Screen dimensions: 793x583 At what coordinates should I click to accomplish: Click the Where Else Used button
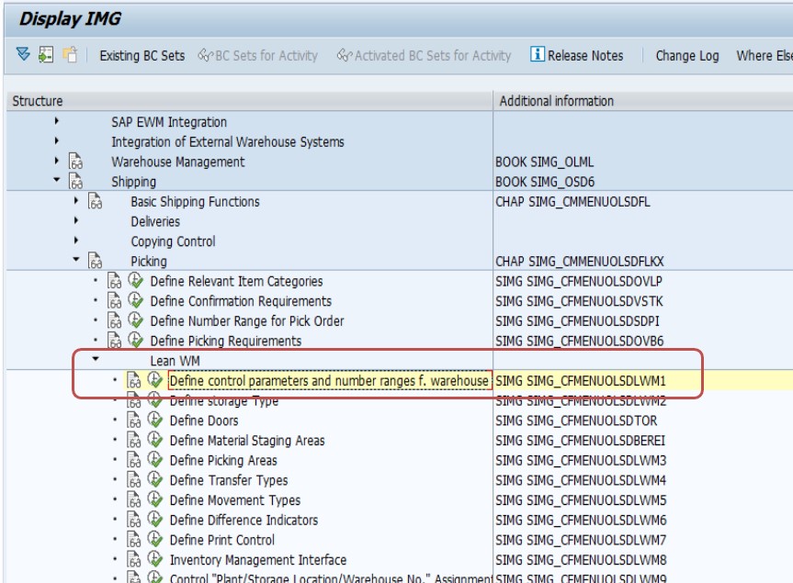click(764, 56)
